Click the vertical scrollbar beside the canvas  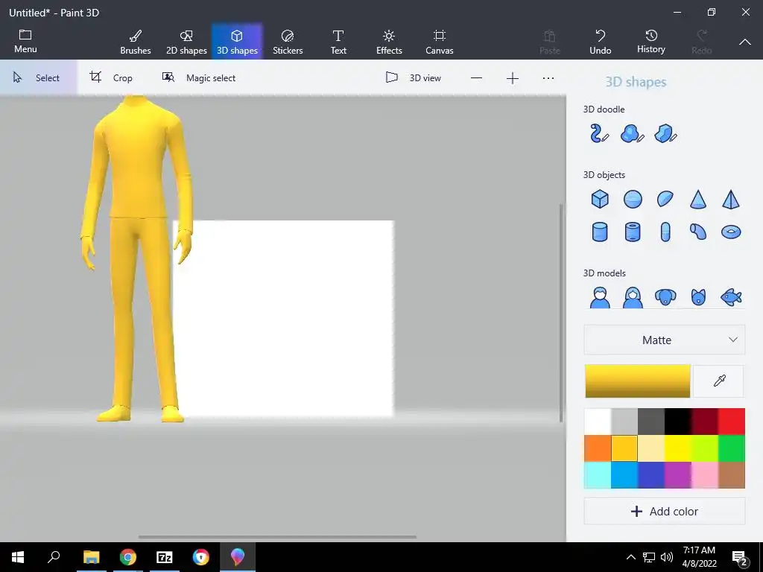561,313
